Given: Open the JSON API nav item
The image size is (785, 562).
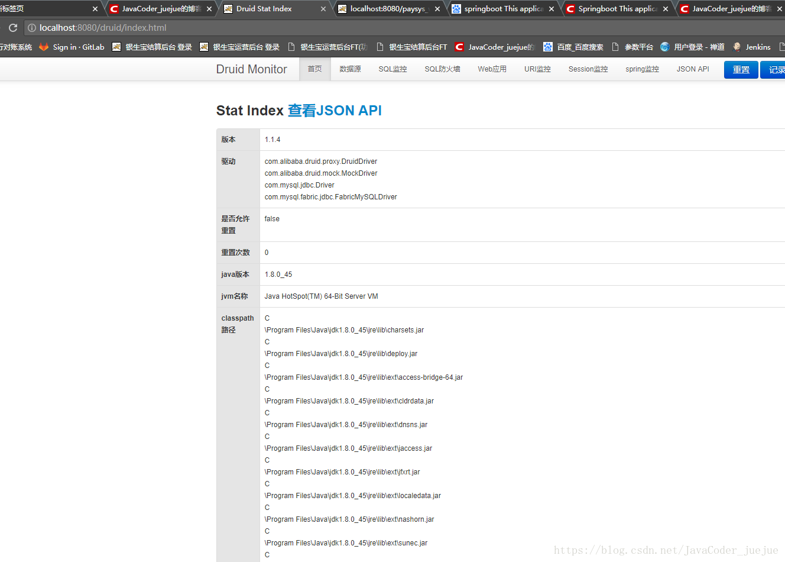Looking at the screenshot, I should (693, 69).
